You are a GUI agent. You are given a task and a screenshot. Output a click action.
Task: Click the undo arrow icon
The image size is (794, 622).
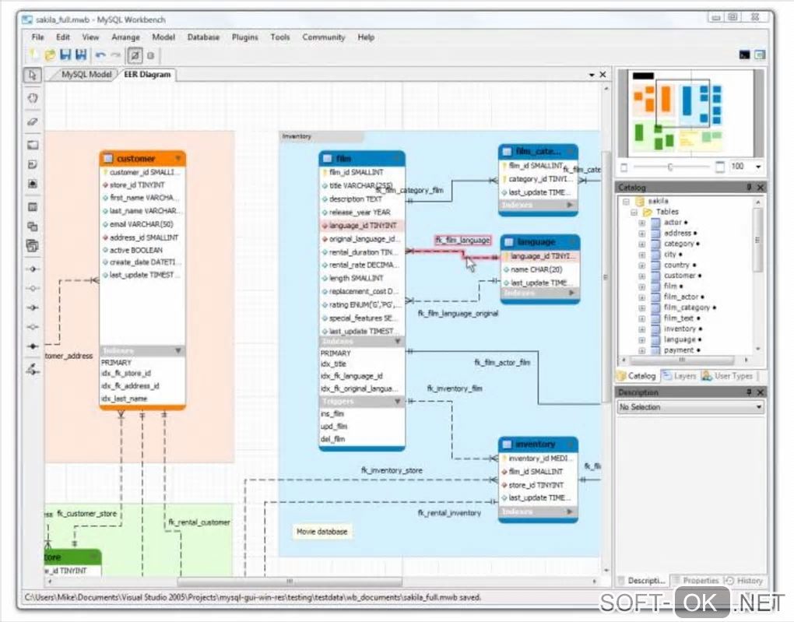point(100,55)
